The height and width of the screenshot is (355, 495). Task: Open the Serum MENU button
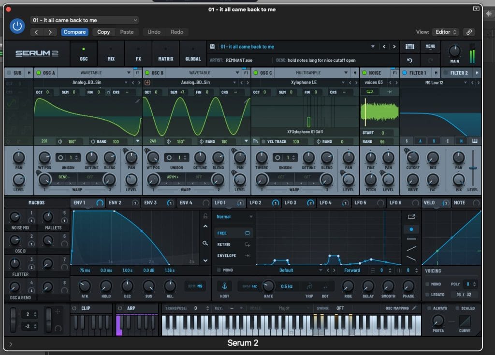point(430,46)
